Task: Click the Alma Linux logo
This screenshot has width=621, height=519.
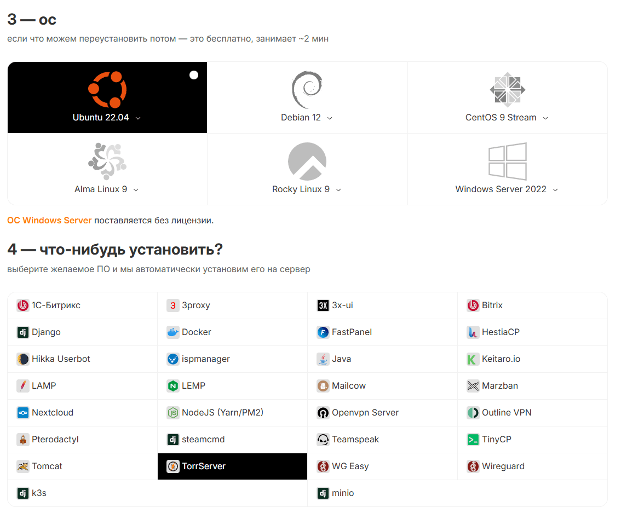Action: [x=107, y=161]
